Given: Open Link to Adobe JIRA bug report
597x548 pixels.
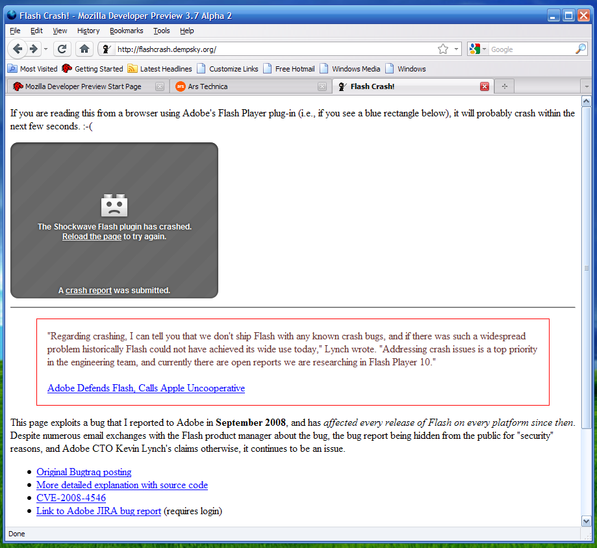Looking at the screenshot, I should tap(99, 511).
